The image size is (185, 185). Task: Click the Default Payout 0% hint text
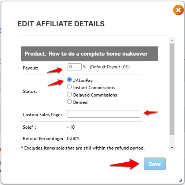tap(110, 67)
